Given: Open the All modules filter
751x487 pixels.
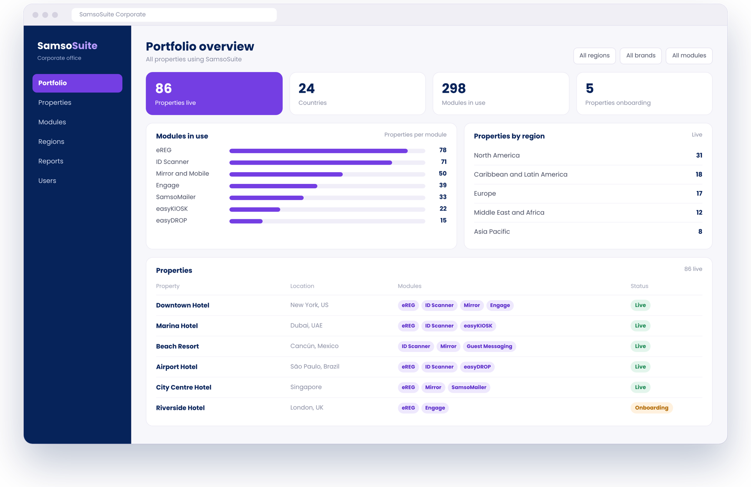Looking at the screenshot, I should point(689,55).
